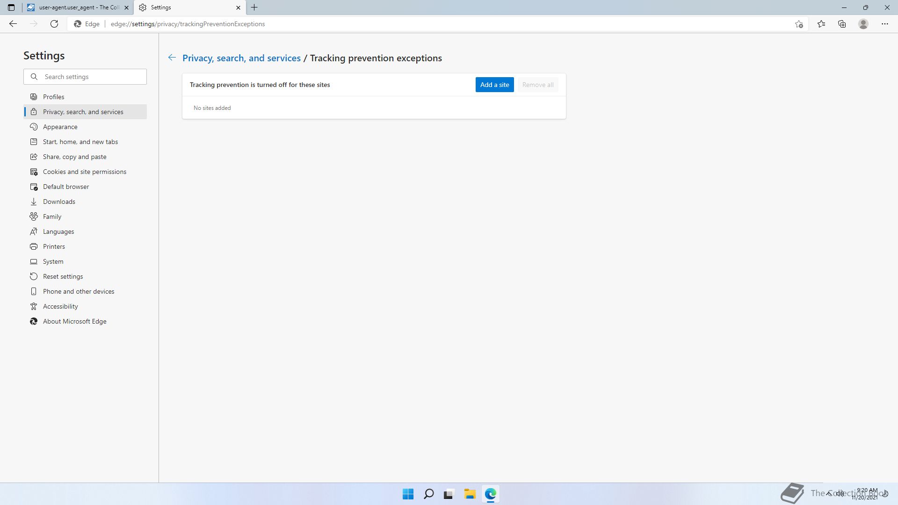Refresh the page with reload icon
Image resolution: width=898 pixels, height=505 pixels.
click(54, 24)
